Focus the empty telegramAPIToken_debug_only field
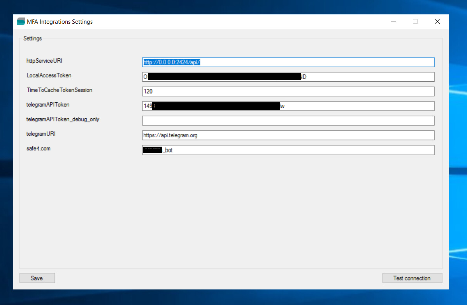This screenshot has height=305, width=467. point(288,121)
